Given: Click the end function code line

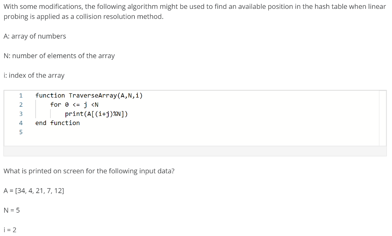Looking at the screenshot, I should 57,123.
